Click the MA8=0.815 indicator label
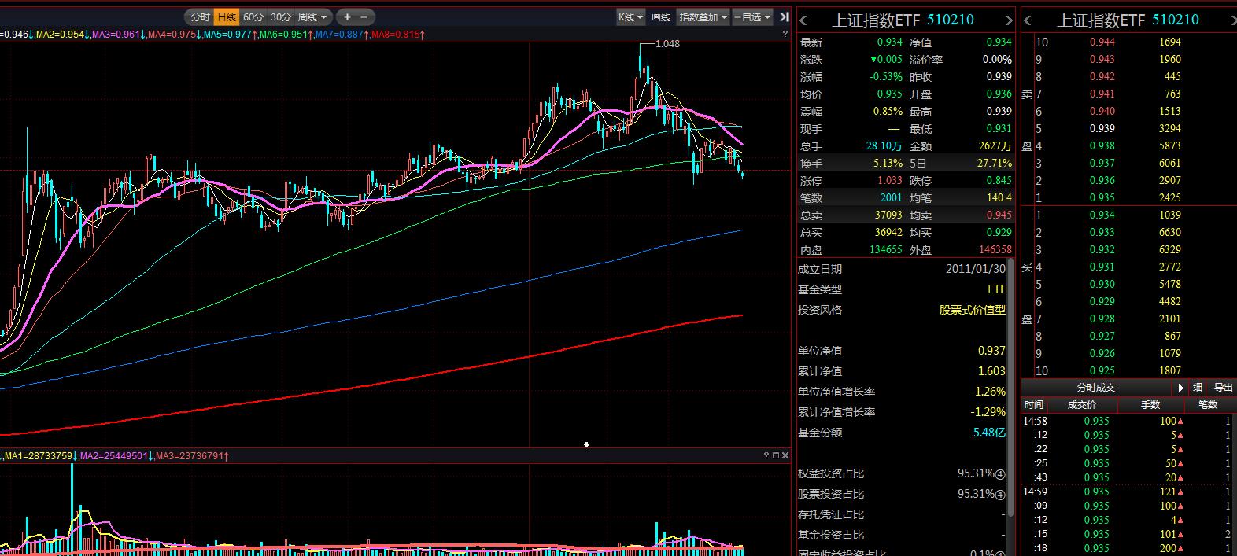 [397, 35]
